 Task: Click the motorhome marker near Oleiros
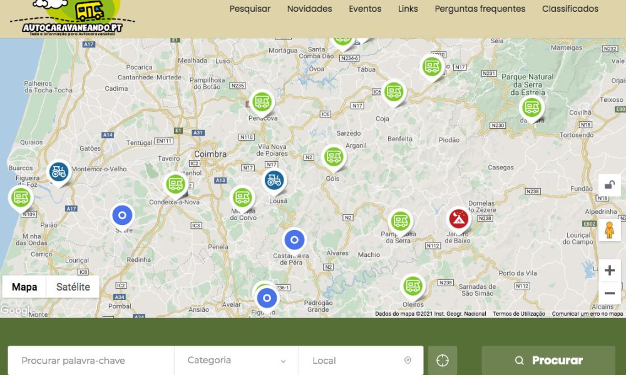(x=412, y=286)
